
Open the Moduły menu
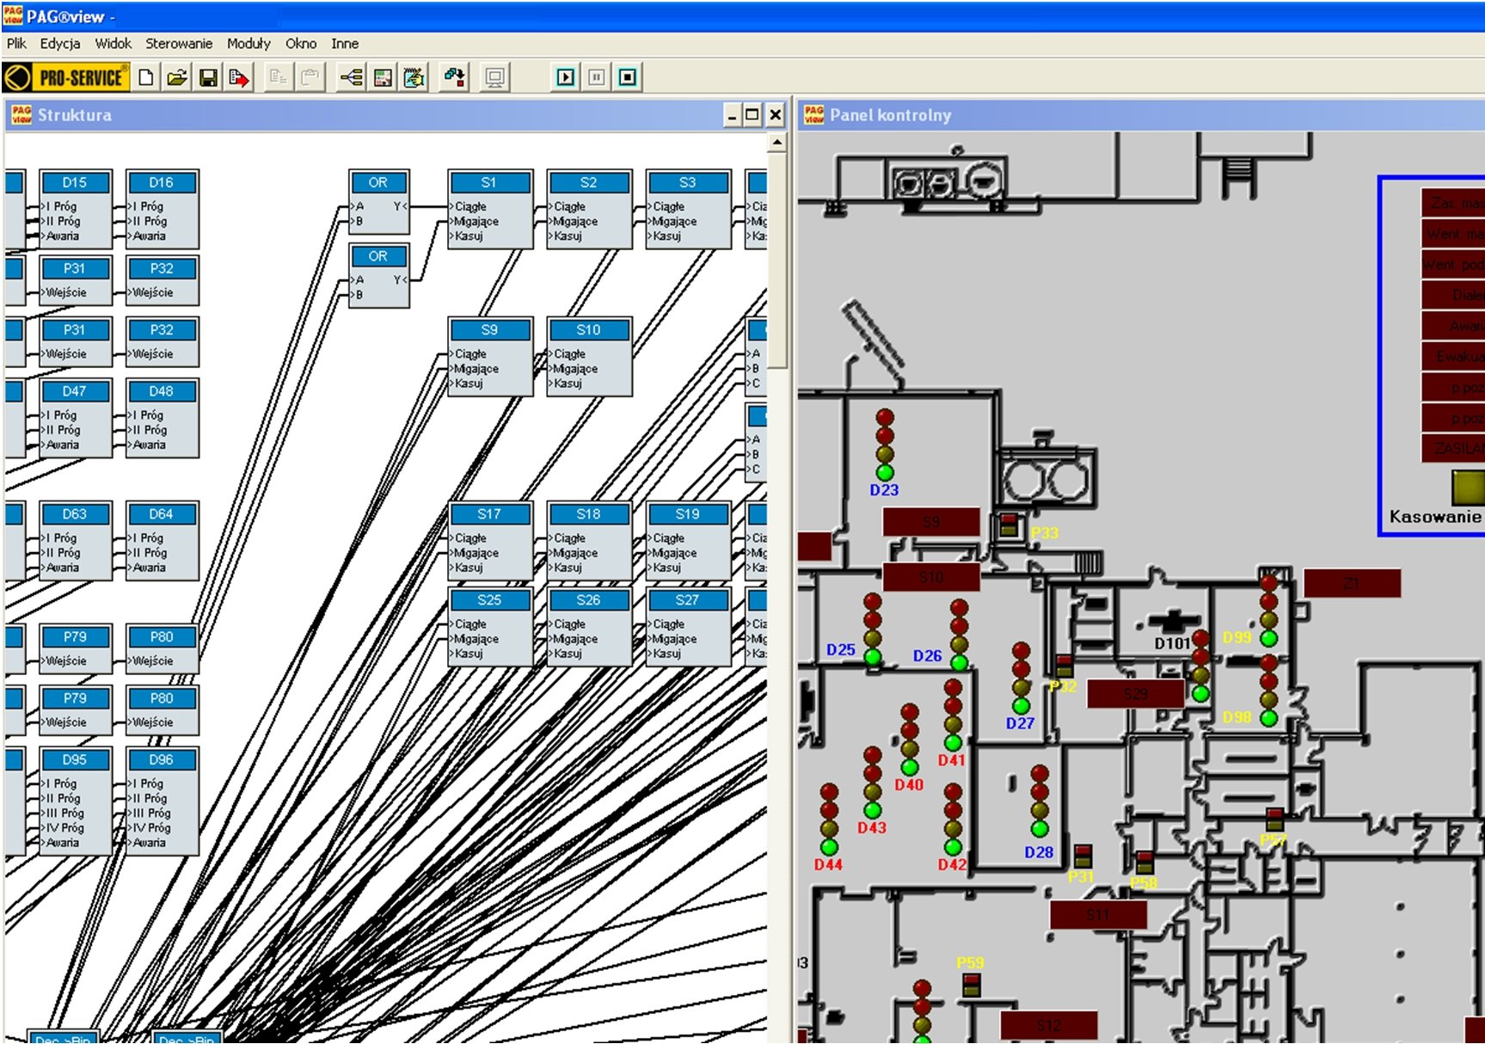pos(249,43)
